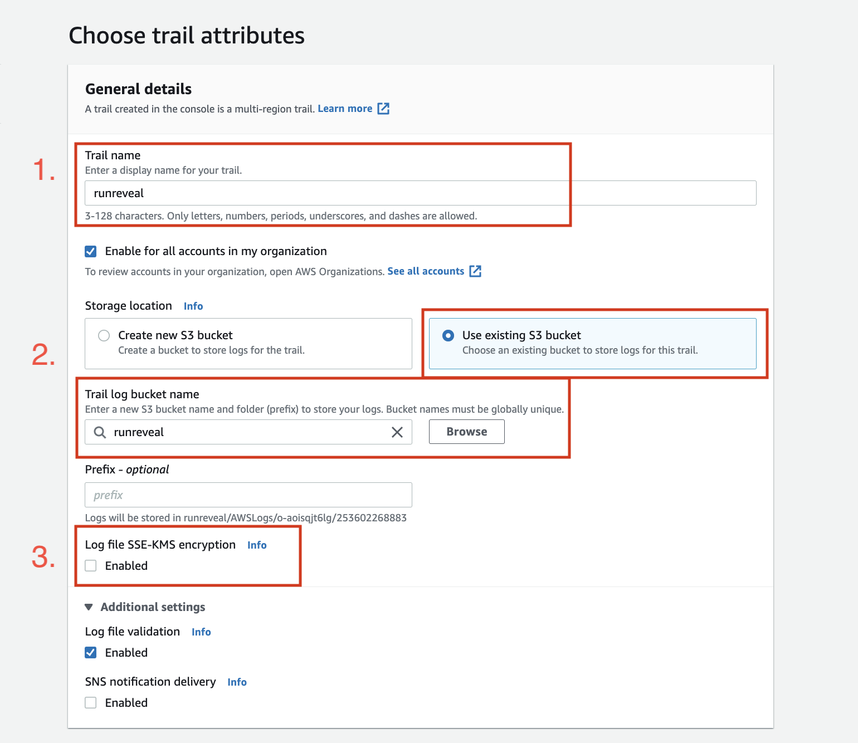Click Info link beside SNS notification delivery
This screenshot has height=743, width=858.
(237, 682)
